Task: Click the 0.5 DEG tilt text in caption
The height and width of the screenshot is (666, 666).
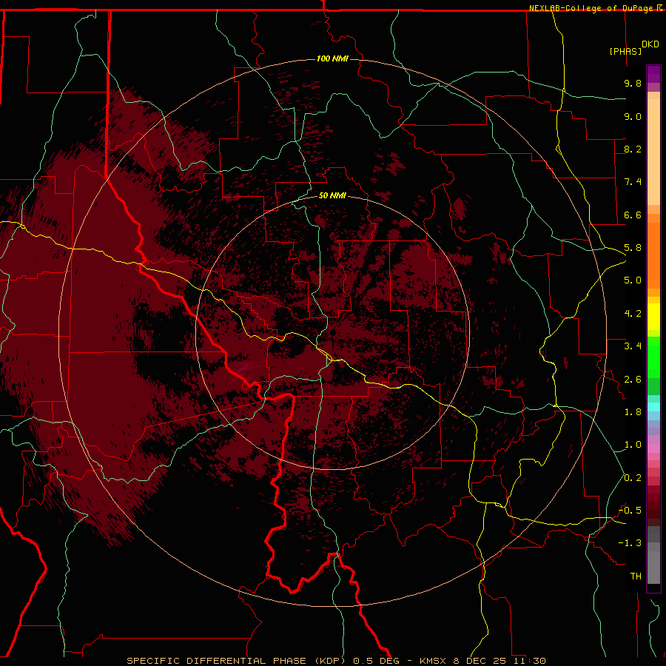Action: (x=376, y=661)
